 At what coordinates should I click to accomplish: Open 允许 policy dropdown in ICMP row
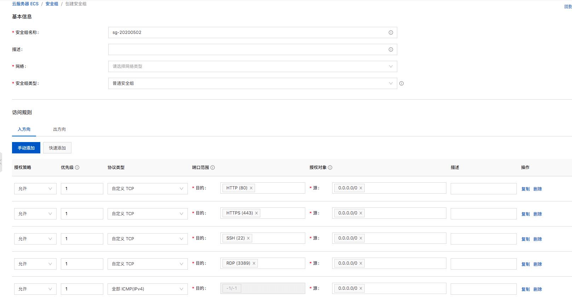35,289
